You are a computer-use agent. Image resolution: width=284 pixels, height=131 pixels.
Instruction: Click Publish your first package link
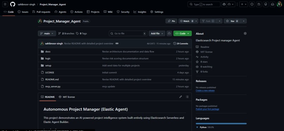(208, 109)
